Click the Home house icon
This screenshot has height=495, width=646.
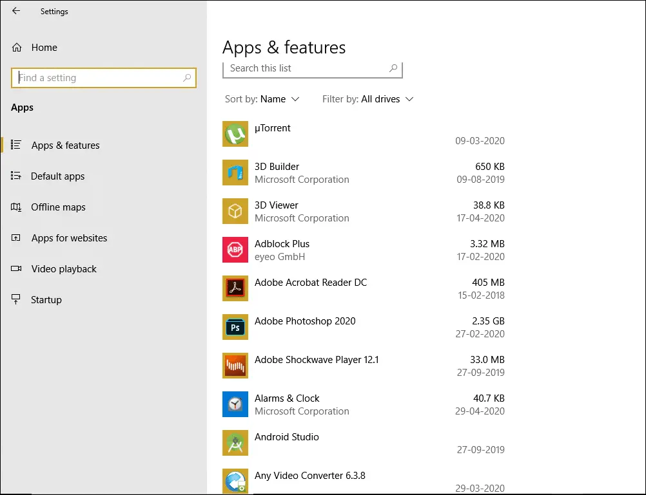point(17,48)
